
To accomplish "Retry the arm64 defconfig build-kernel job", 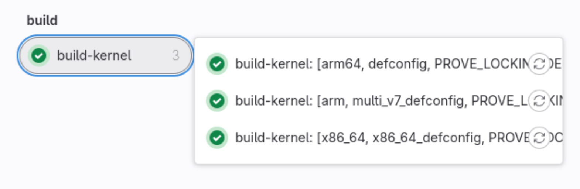I will 539,64.
